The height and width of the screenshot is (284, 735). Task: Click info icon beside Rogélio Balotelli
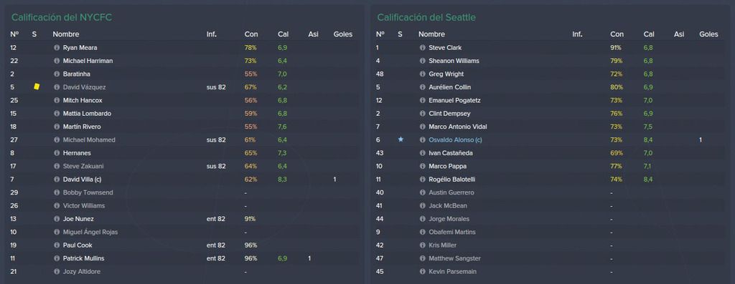click(422, 180)
